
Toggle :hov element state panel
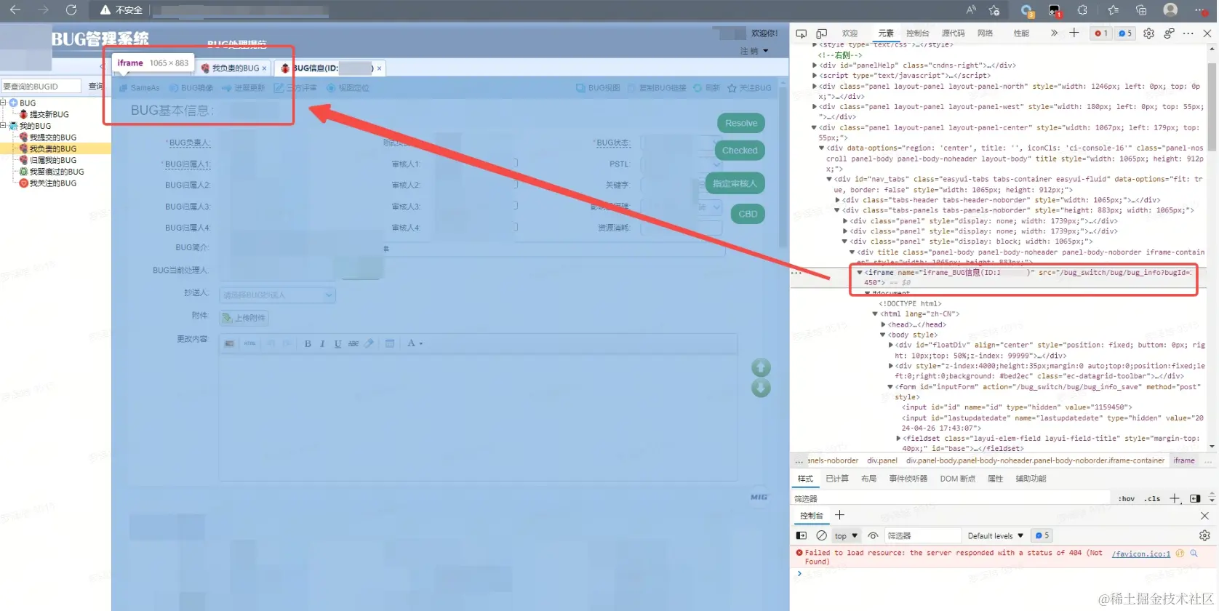(1127, 499)
